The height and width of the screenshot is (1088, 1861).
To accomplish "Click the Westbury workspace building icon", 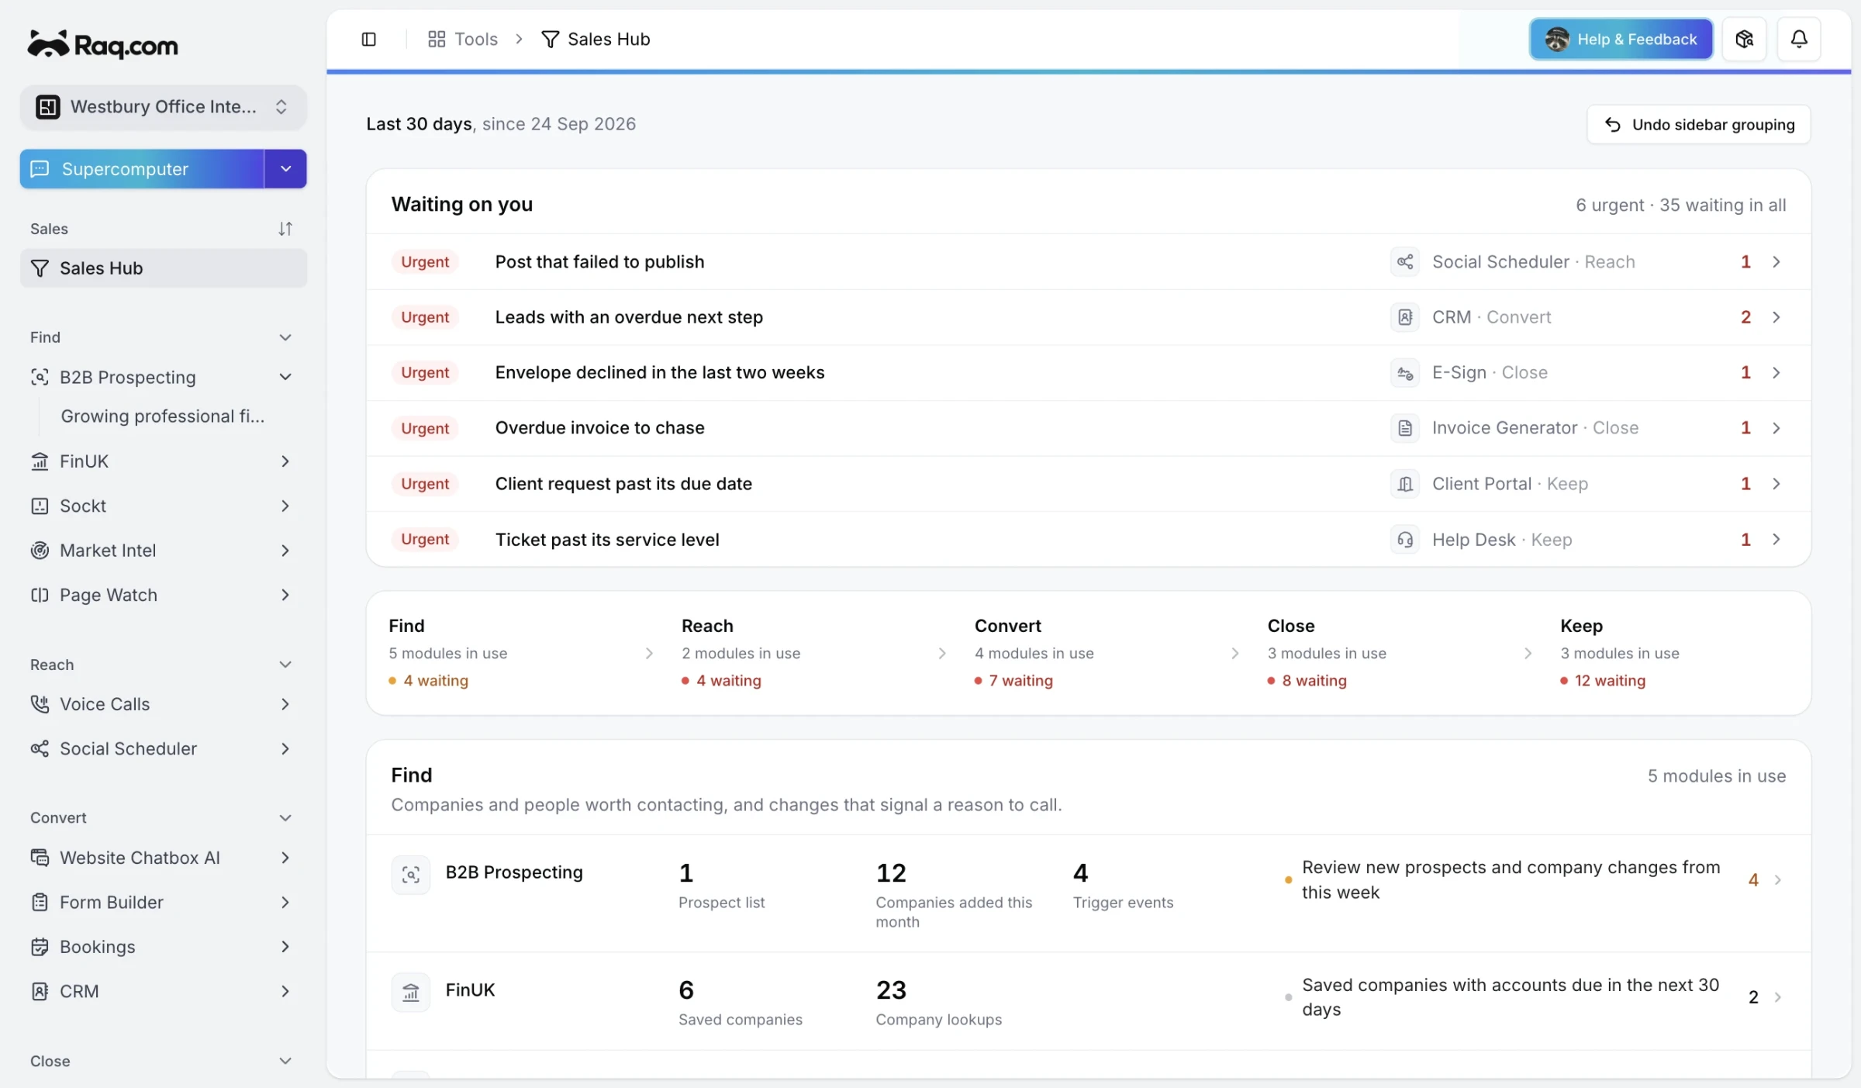I will [47, 107].
